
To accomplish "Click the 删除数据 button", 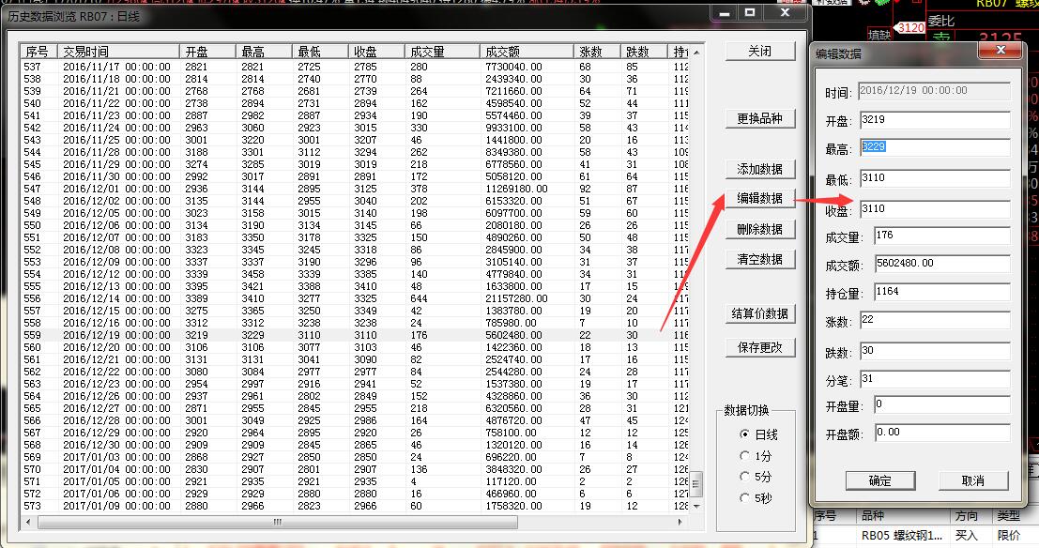I will pos(759,229).
